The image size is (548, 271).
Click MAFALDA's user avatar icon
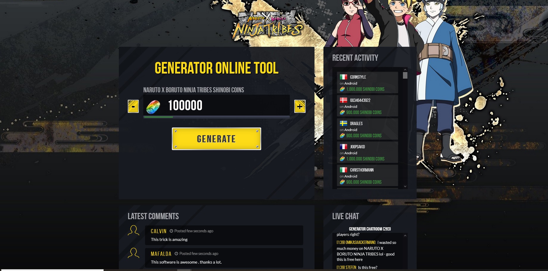point(133,253)
